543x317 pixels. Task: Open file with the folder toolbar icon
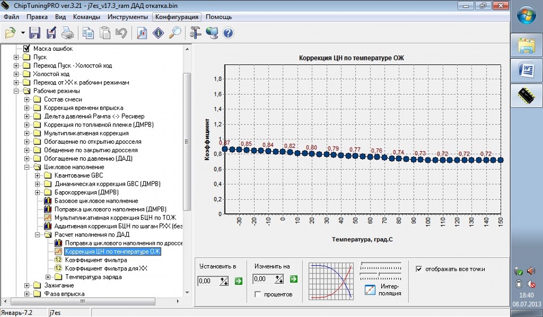[10, 33]
